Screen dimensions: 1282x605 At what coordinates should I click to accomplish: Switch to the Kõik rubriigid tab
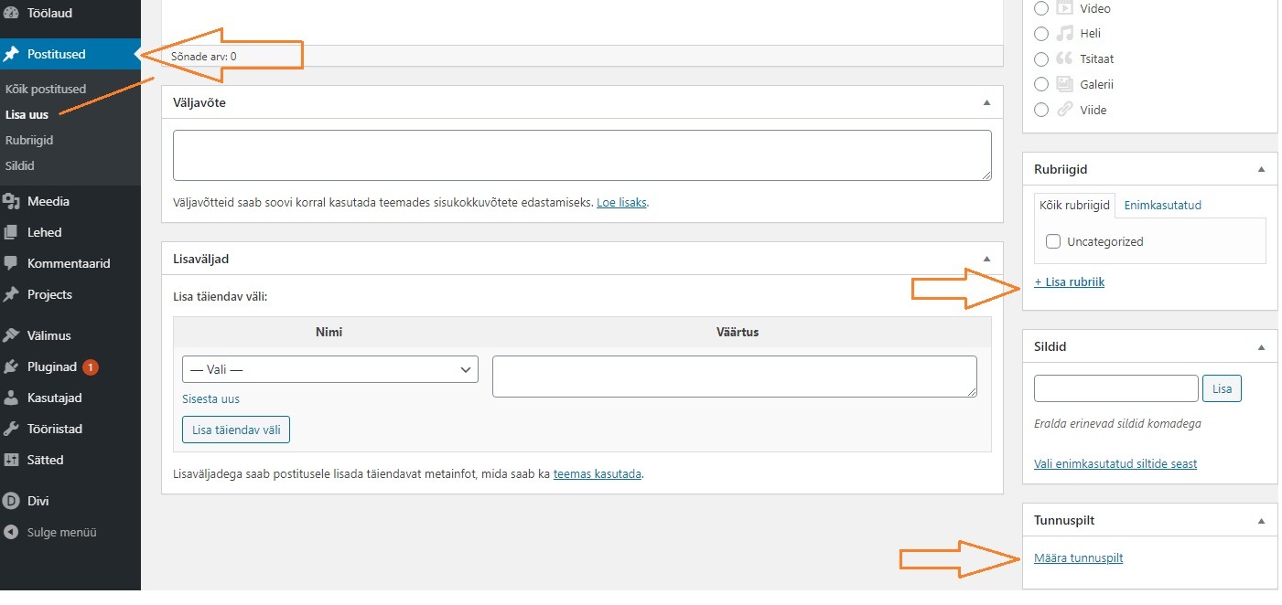[x=1074, y=206]
